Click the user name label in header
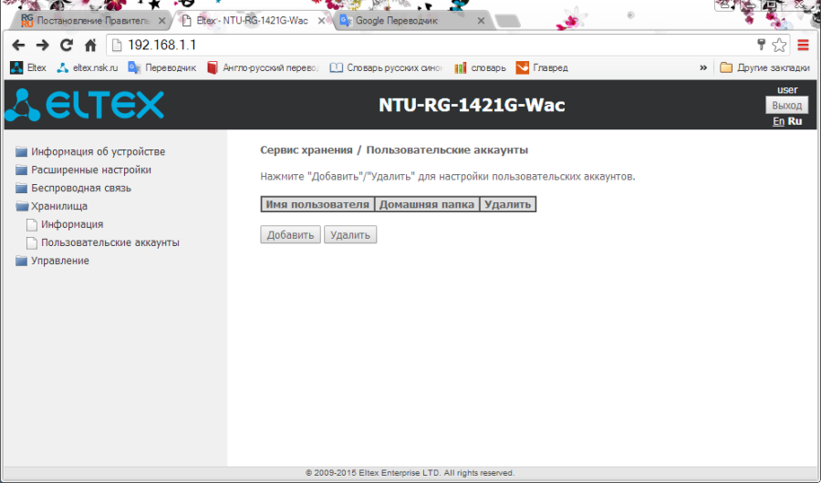Screen dimensions: 821x483 coord(787,90)
